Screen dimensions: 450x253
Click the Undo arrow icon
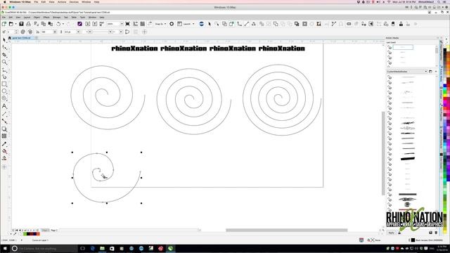point(58,24)
